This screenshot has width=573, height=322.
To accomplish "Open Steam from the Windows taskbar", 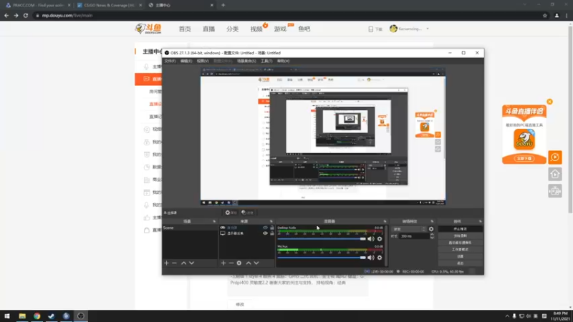I will click(51, 316).
